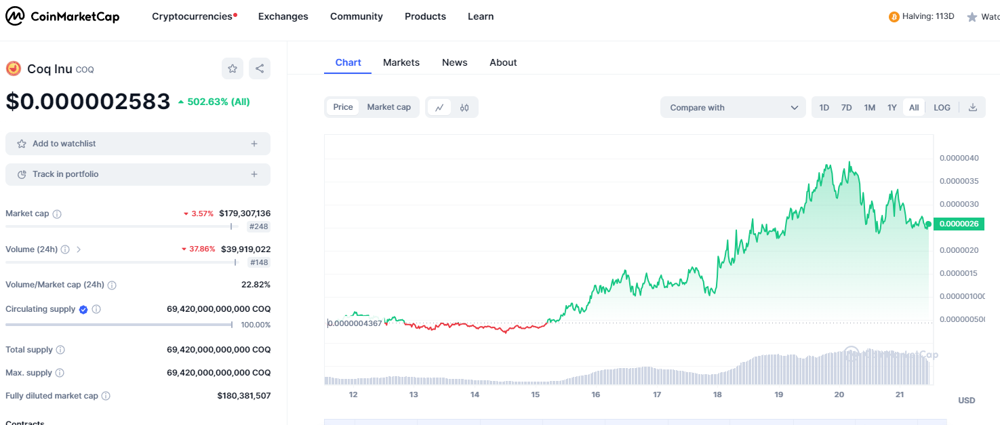Click the 502.63% (All) change text

click(x=218, y=102)
